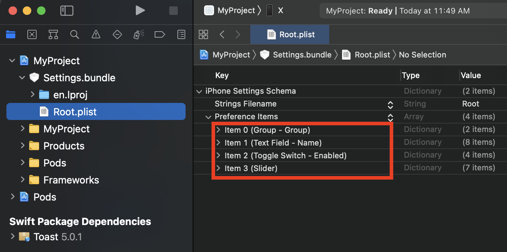Open the related items grid menu

click(x=203, y=34)
